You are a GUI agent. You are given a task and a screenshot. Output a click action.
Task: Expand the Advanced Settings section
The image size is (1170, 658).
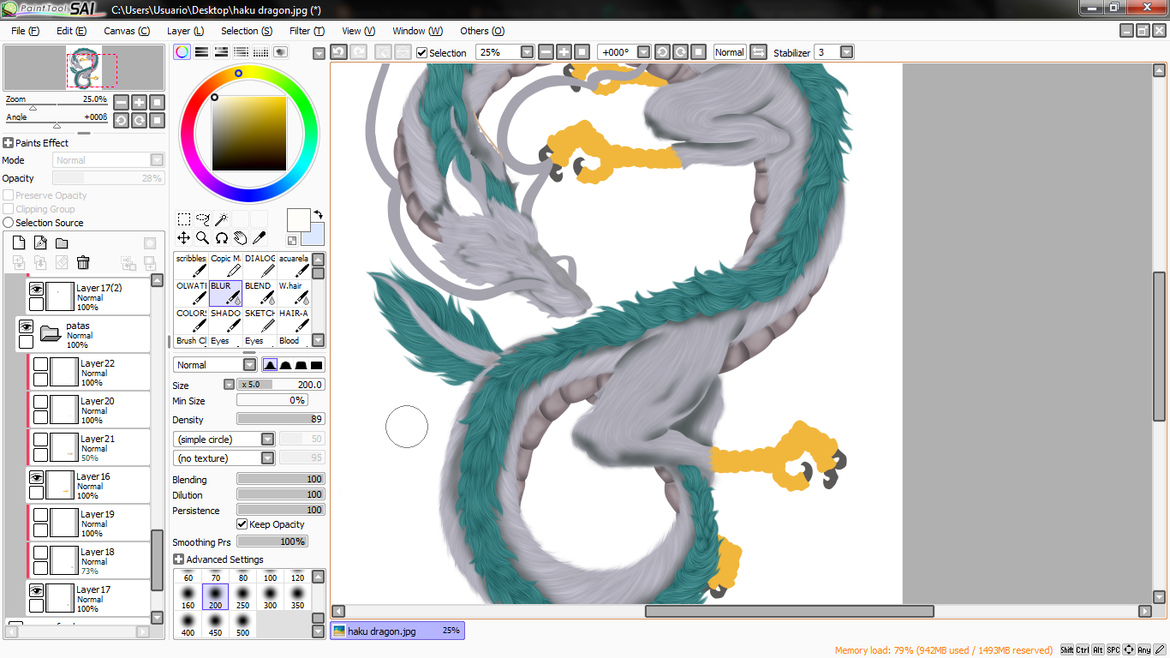pos(178,559)
